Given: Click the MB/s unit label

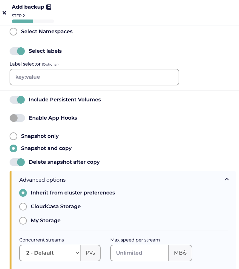Looking at the screenshot, I should [x=180, y=253].
